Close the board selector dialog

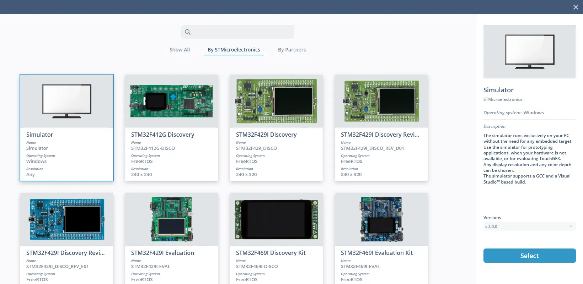(576, 7)
